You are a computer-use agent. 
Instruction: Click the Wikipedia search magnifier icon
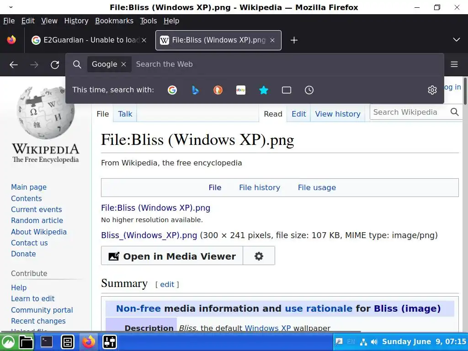click(455, 112)
